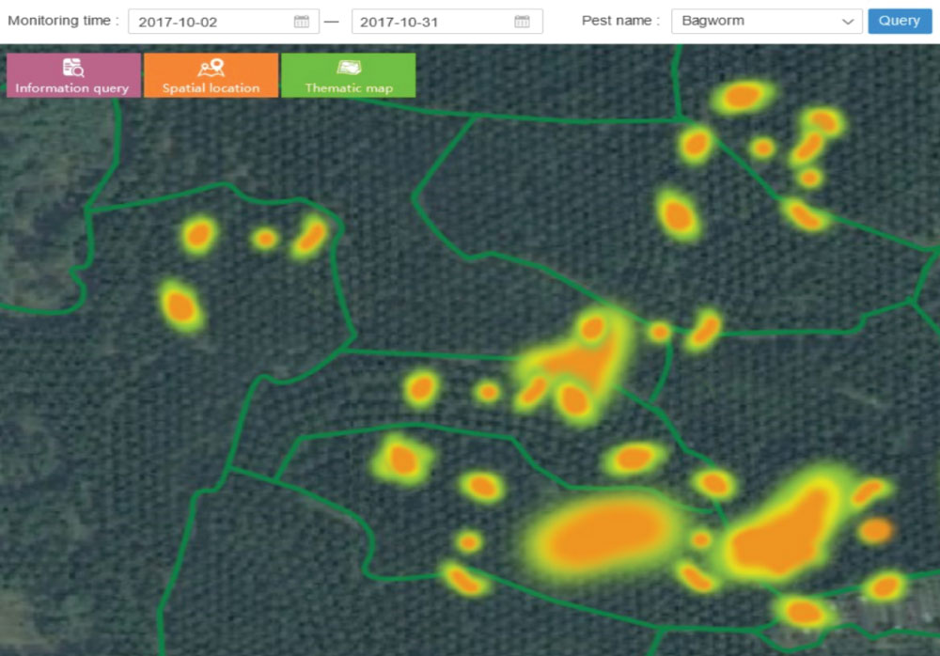Expand the Pest name dropdown arrow
This screenshot has height=656, width=940.
[x=848, y=22]
